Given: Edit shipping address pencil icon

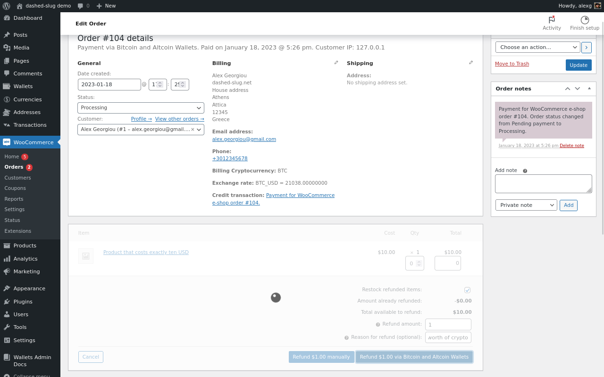Looking at the screenshot, I should [471, 62].
